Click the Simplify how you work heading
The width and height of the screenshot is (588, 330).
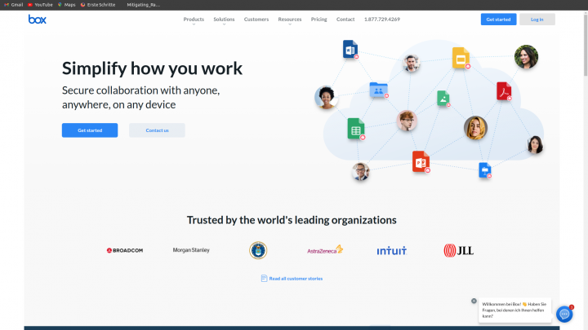click(152, 68)
